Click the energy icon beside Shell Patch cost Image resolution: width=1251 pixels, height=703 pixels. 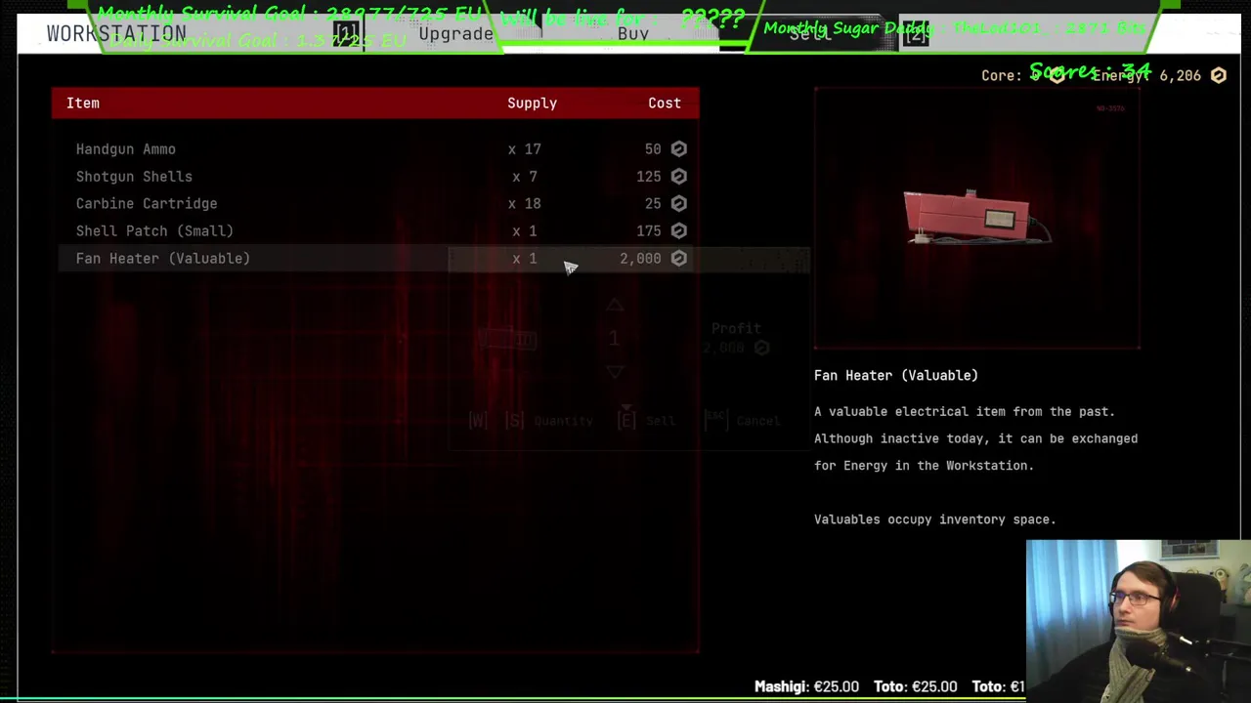[x=678, y=231]
